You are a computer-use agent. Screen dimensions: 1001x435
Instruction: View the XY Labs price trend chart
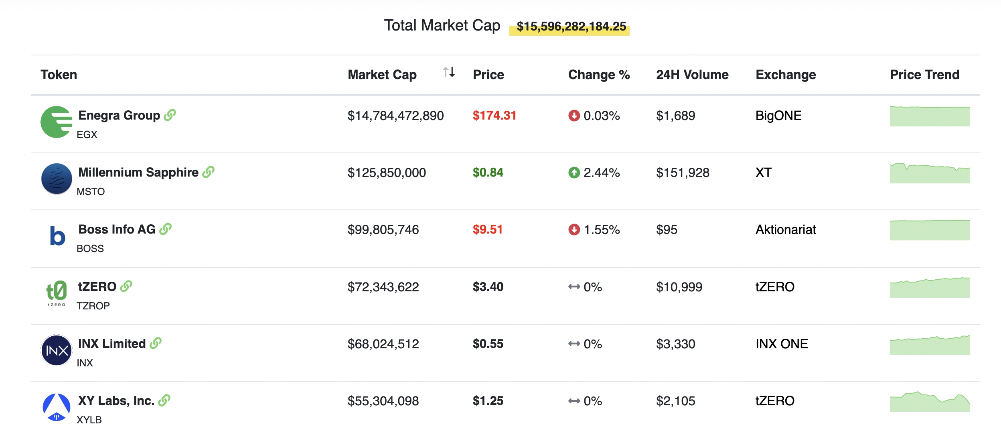930,401
